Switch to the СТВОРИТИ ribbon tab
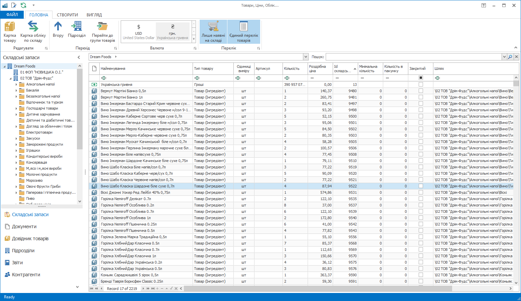 [x=67, y=15]
